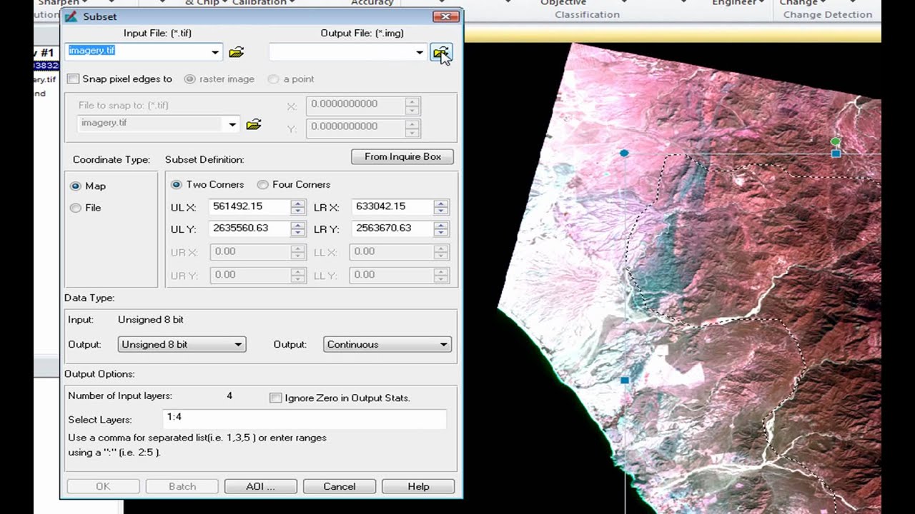915x514 pixels.
Task: Select the a point radio option
Action: (x=273, y=79)
